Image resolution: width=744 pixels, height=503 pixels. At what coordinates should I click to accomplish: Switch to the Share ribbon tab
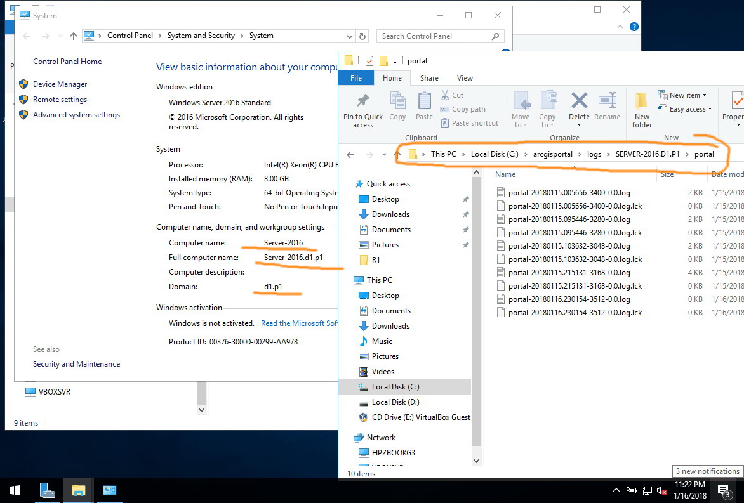pyautogui.click(x=429, y=78)
